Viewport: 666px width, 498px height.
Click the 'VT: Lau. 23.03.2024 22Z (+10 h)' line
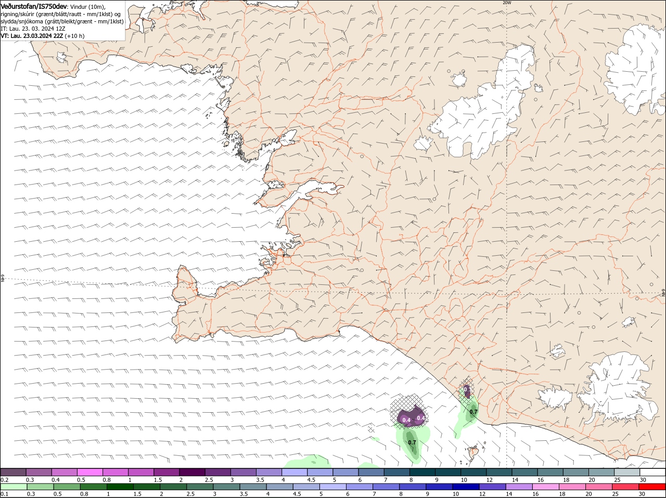pos(42,36)
